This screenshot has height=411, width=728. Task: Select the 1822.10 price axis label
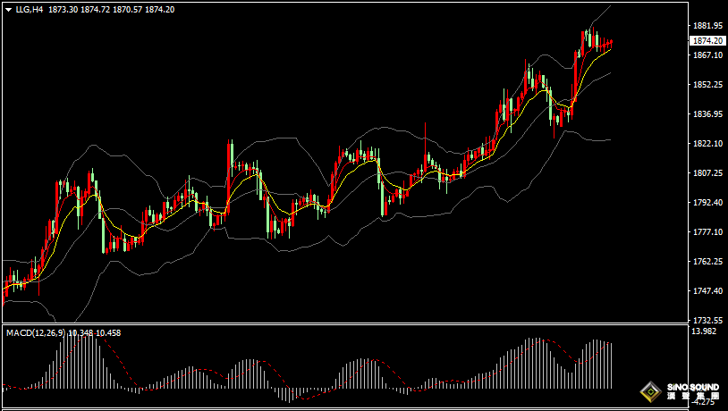pyautogui.click(x=707, y=143)
